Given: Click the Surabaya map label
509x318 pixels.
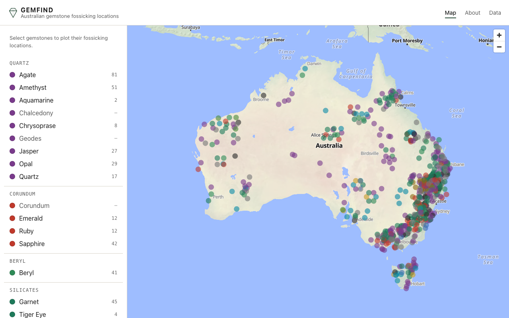Looking at the screenshot, I should [x=190, y=27].
